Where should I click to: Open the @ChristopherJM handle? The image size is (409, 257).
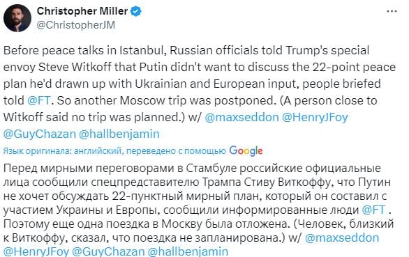(76, 25)
